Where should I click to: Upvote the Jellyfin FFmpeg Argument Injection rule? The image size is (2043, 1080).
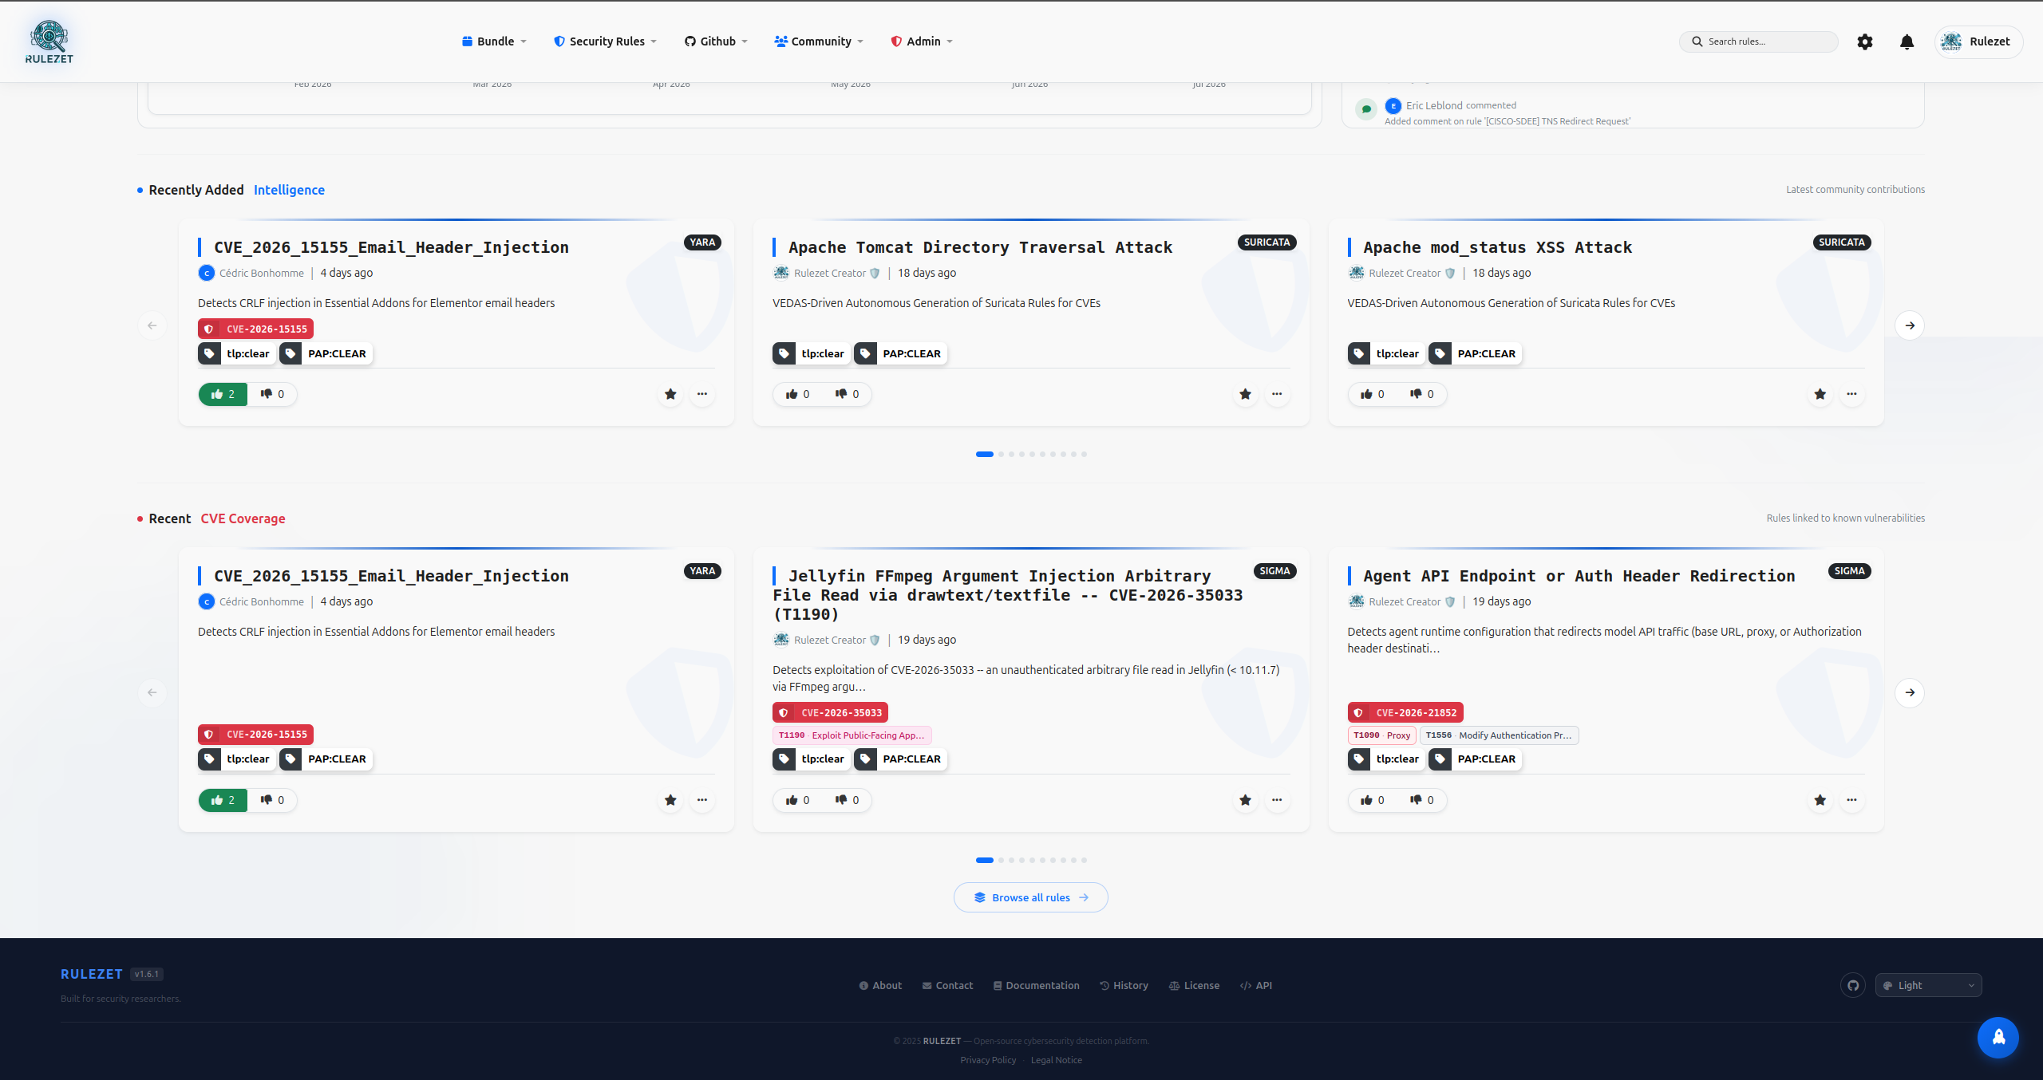pyautogui.click(x=797, y=800)
